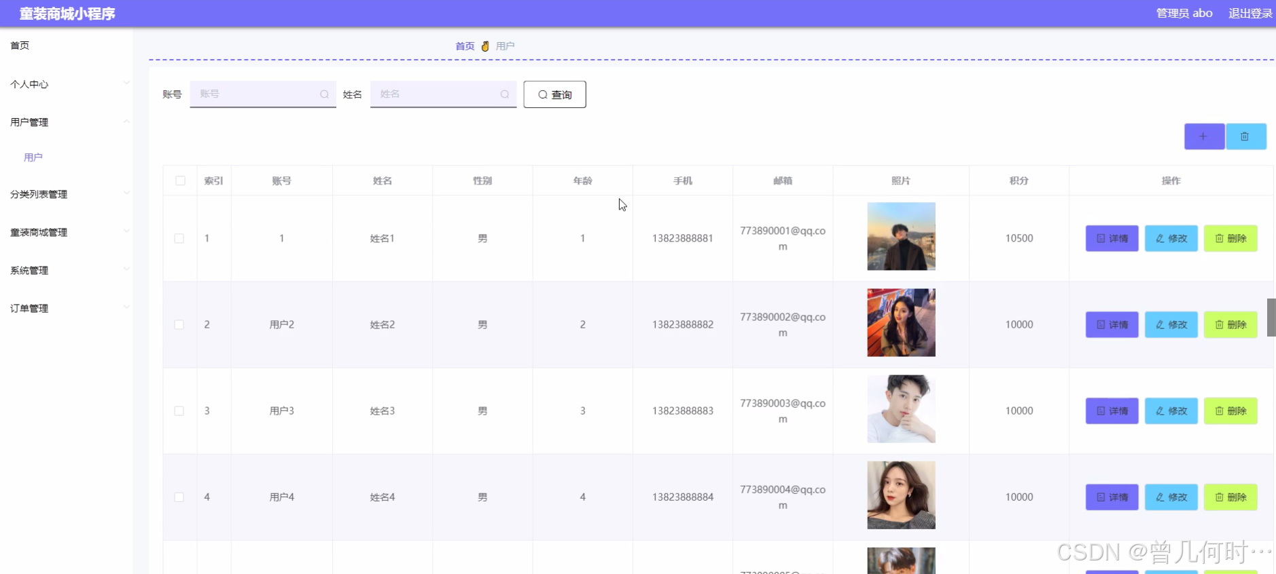Image resolution: width=1276 pixels, height=574 pixels.
Task: Open 分类列表管理 sidebar menu
Action: click(x=39, y=194)
